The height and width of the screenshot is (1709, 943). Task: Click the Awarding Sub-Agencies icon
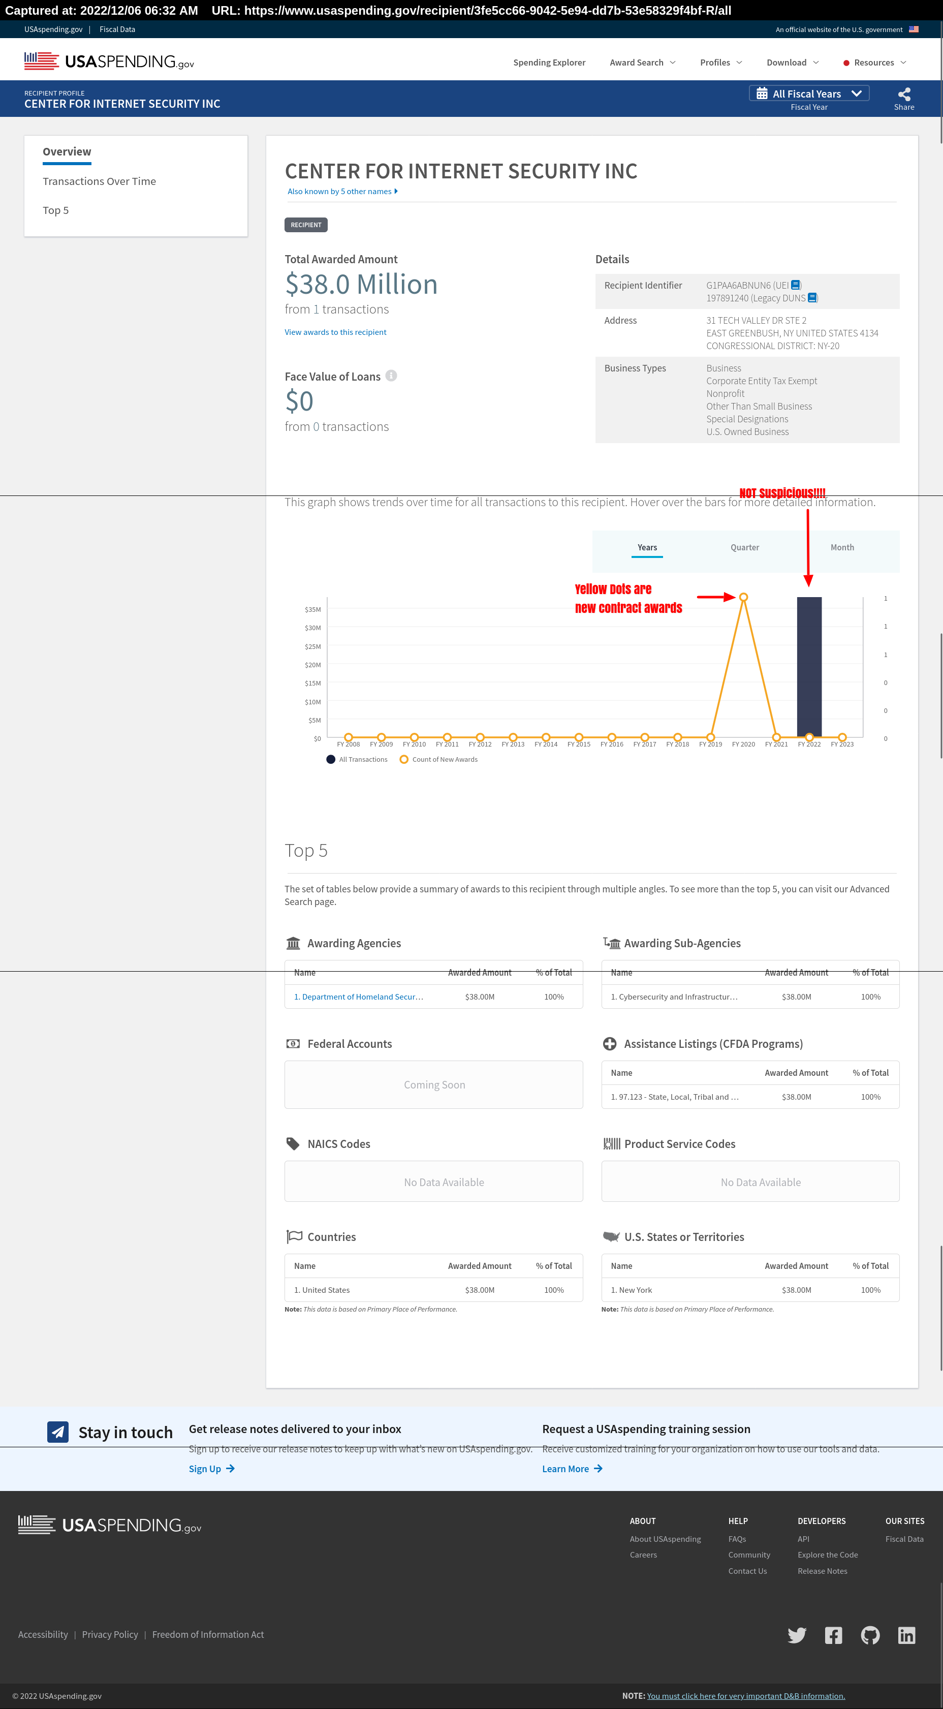coord(611,943)
